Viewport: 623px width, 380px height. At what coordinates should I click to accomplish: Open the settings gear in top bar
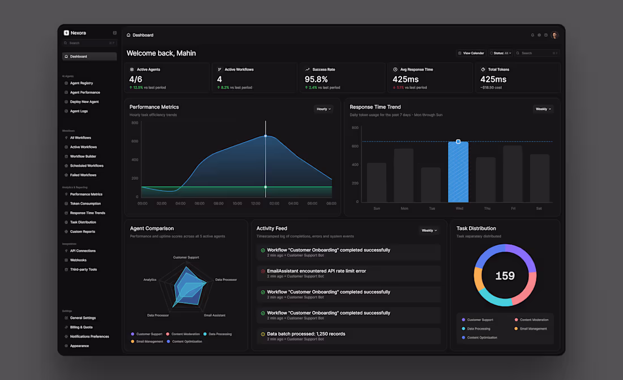tap(539, 35)
